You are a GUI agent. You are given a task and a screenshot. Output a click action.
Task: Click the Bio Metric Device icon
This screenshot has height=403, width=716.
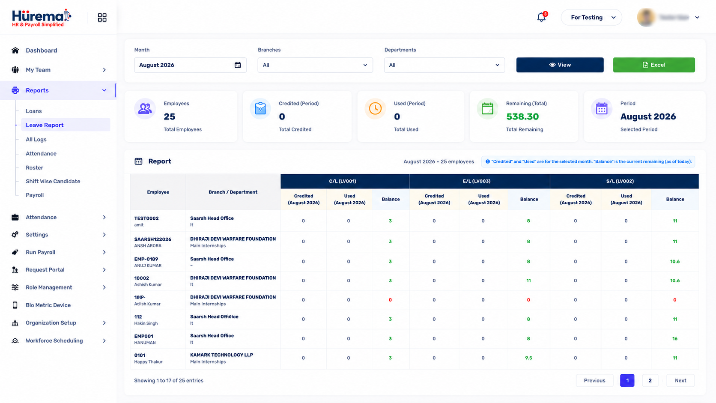click(x=15, y=305)
